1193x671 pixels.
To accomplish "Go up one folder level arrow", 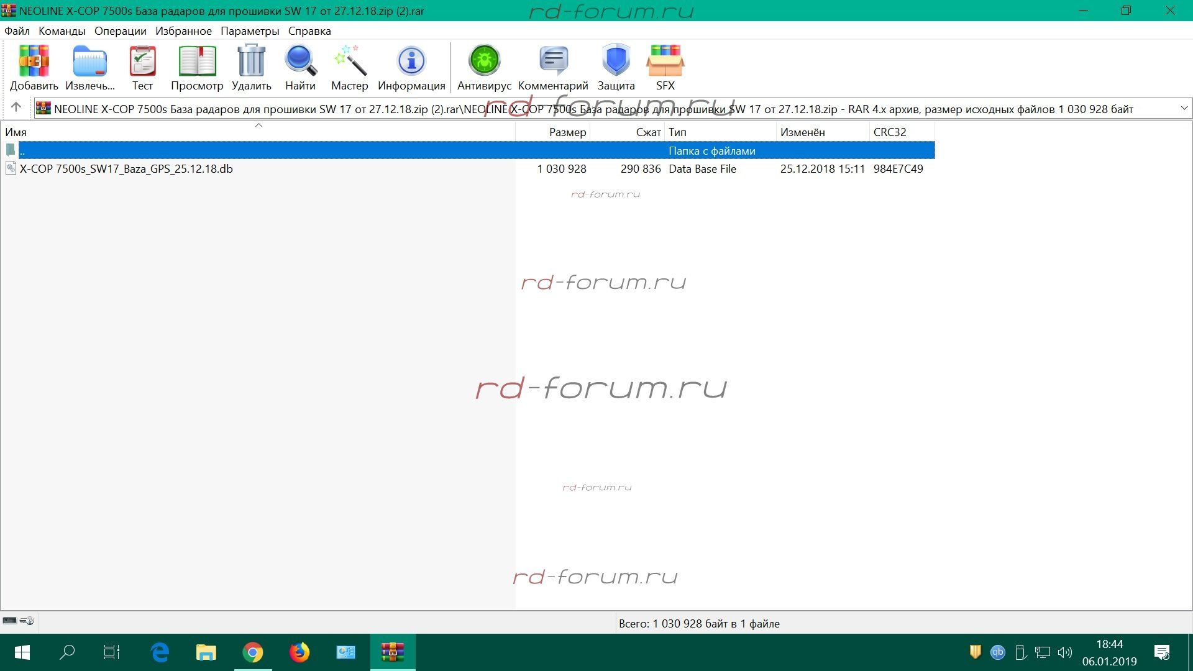I will click(16, 107).
